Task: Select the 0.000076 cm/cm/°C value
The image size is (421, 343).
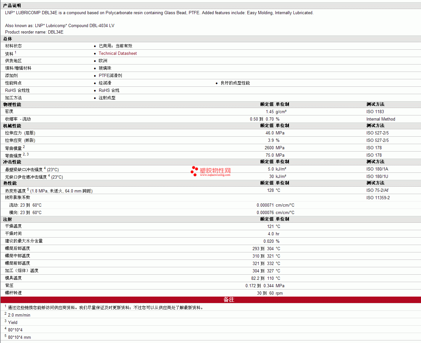Action: point(275,213)
